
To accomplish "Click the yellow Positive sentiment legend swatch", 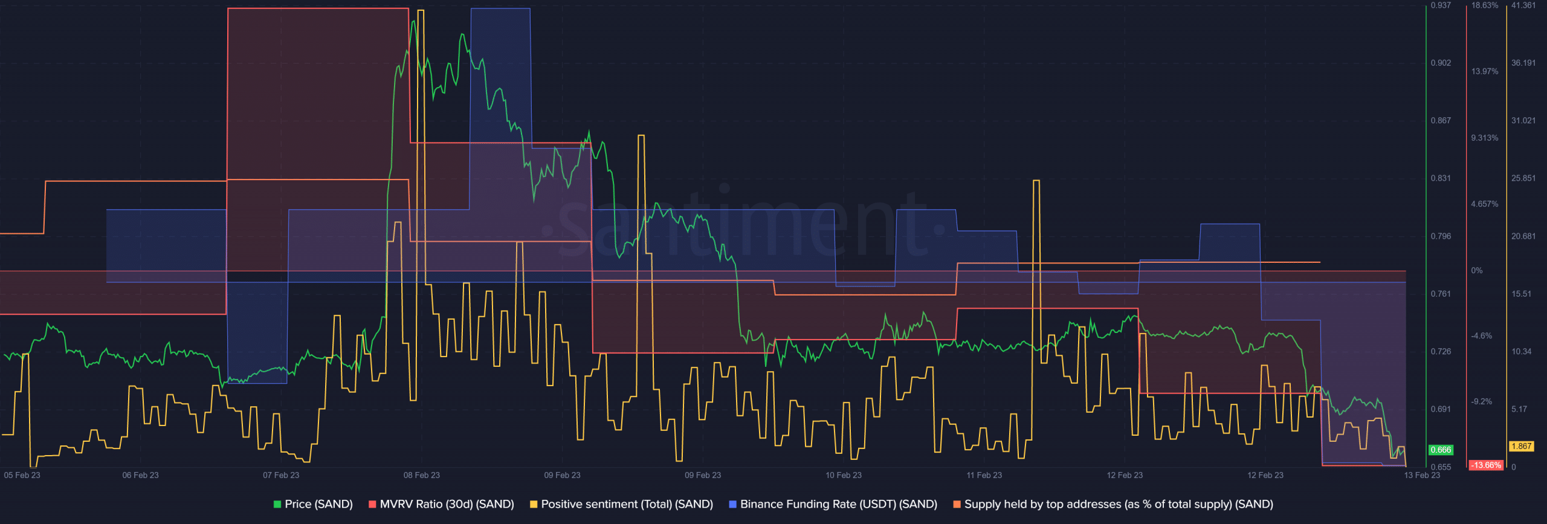I will (534, 504).
